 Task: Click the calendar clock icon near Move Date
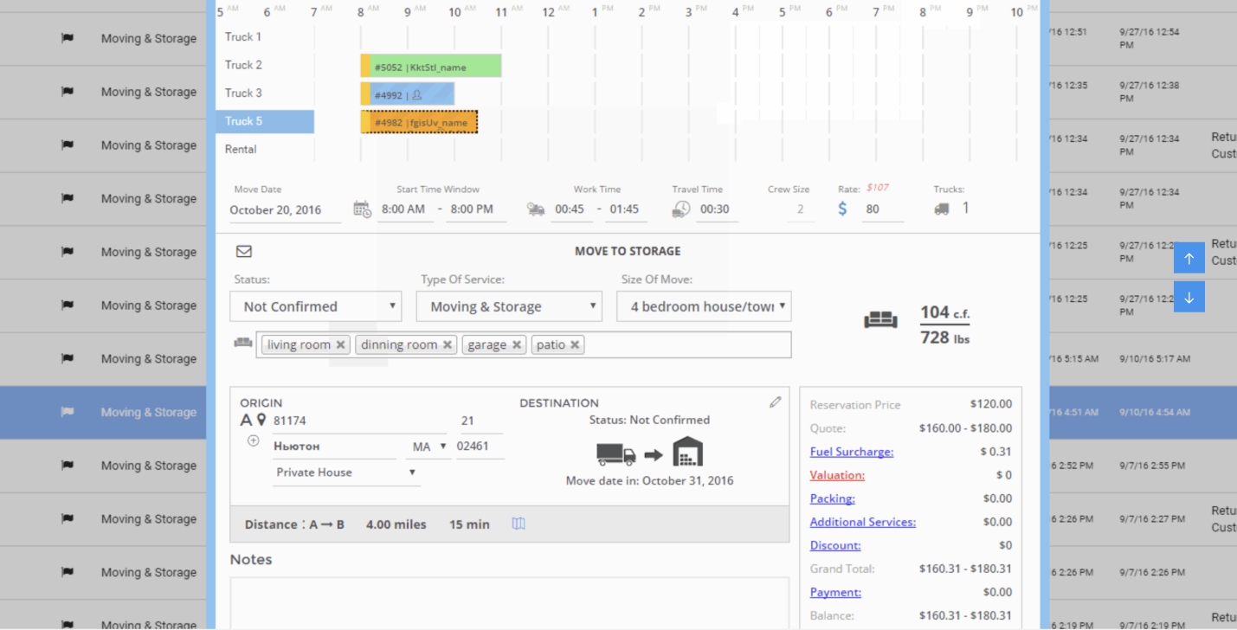[x=362, y=209]
